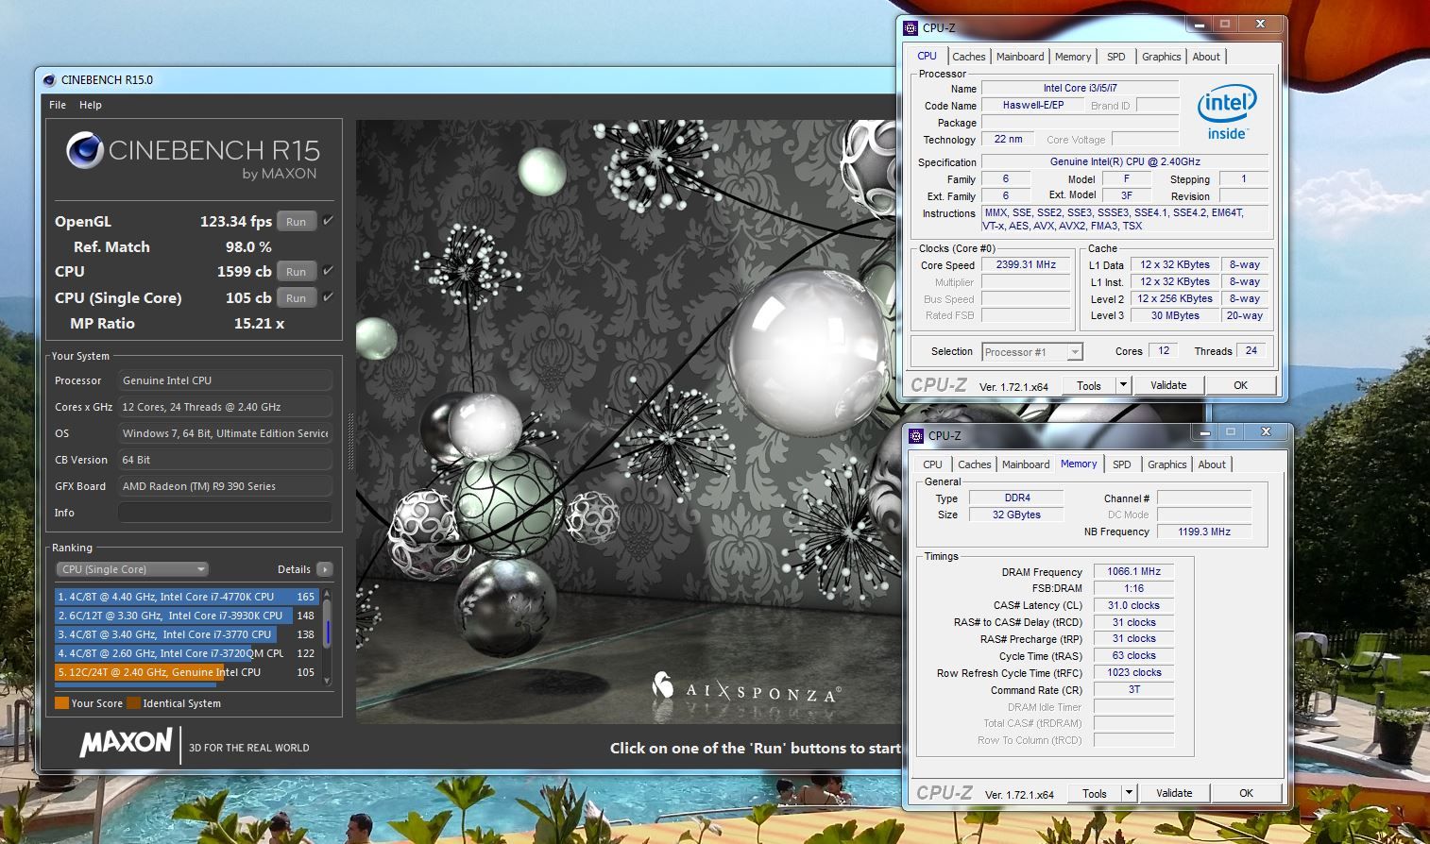Click the Code Name value Haswell-E/EP
1430x844 pixels.
(1032, 105)
